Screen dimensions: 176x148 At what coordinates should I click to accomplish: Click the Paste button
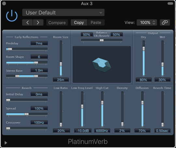[96, 23]
